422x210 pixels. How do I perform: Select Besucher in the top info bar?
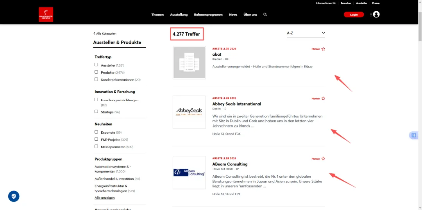pyautogui.click(x=346, y=3)
